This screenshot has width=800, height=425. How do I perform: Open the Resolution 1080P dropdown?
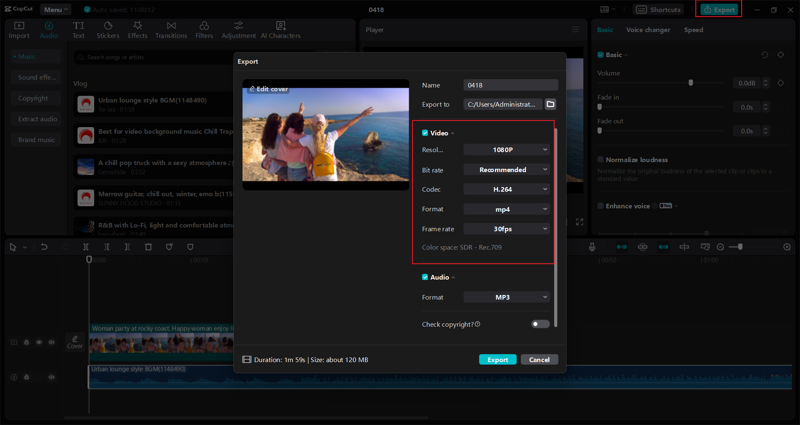[506, 150]
